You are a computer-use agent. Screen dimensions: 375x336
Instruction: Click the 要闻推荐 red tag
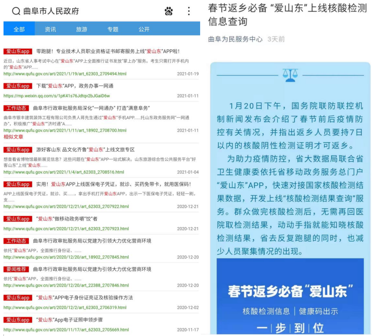(x=16, y=269)
